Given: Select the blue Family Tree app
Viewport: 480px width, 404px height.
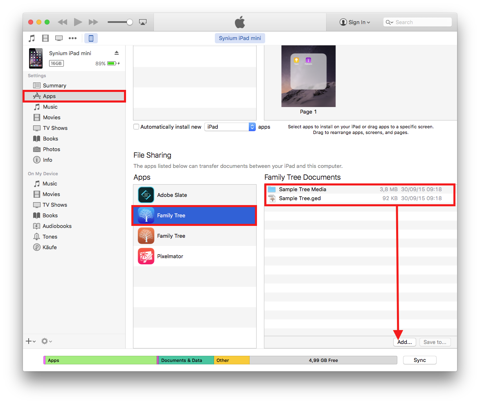Looking at the screenshot, I should click(195, 215).
